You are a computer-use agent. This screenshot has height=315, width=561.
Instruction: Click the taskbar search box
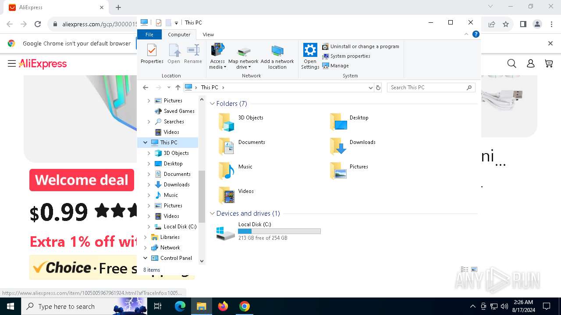[x=84, y=306]
